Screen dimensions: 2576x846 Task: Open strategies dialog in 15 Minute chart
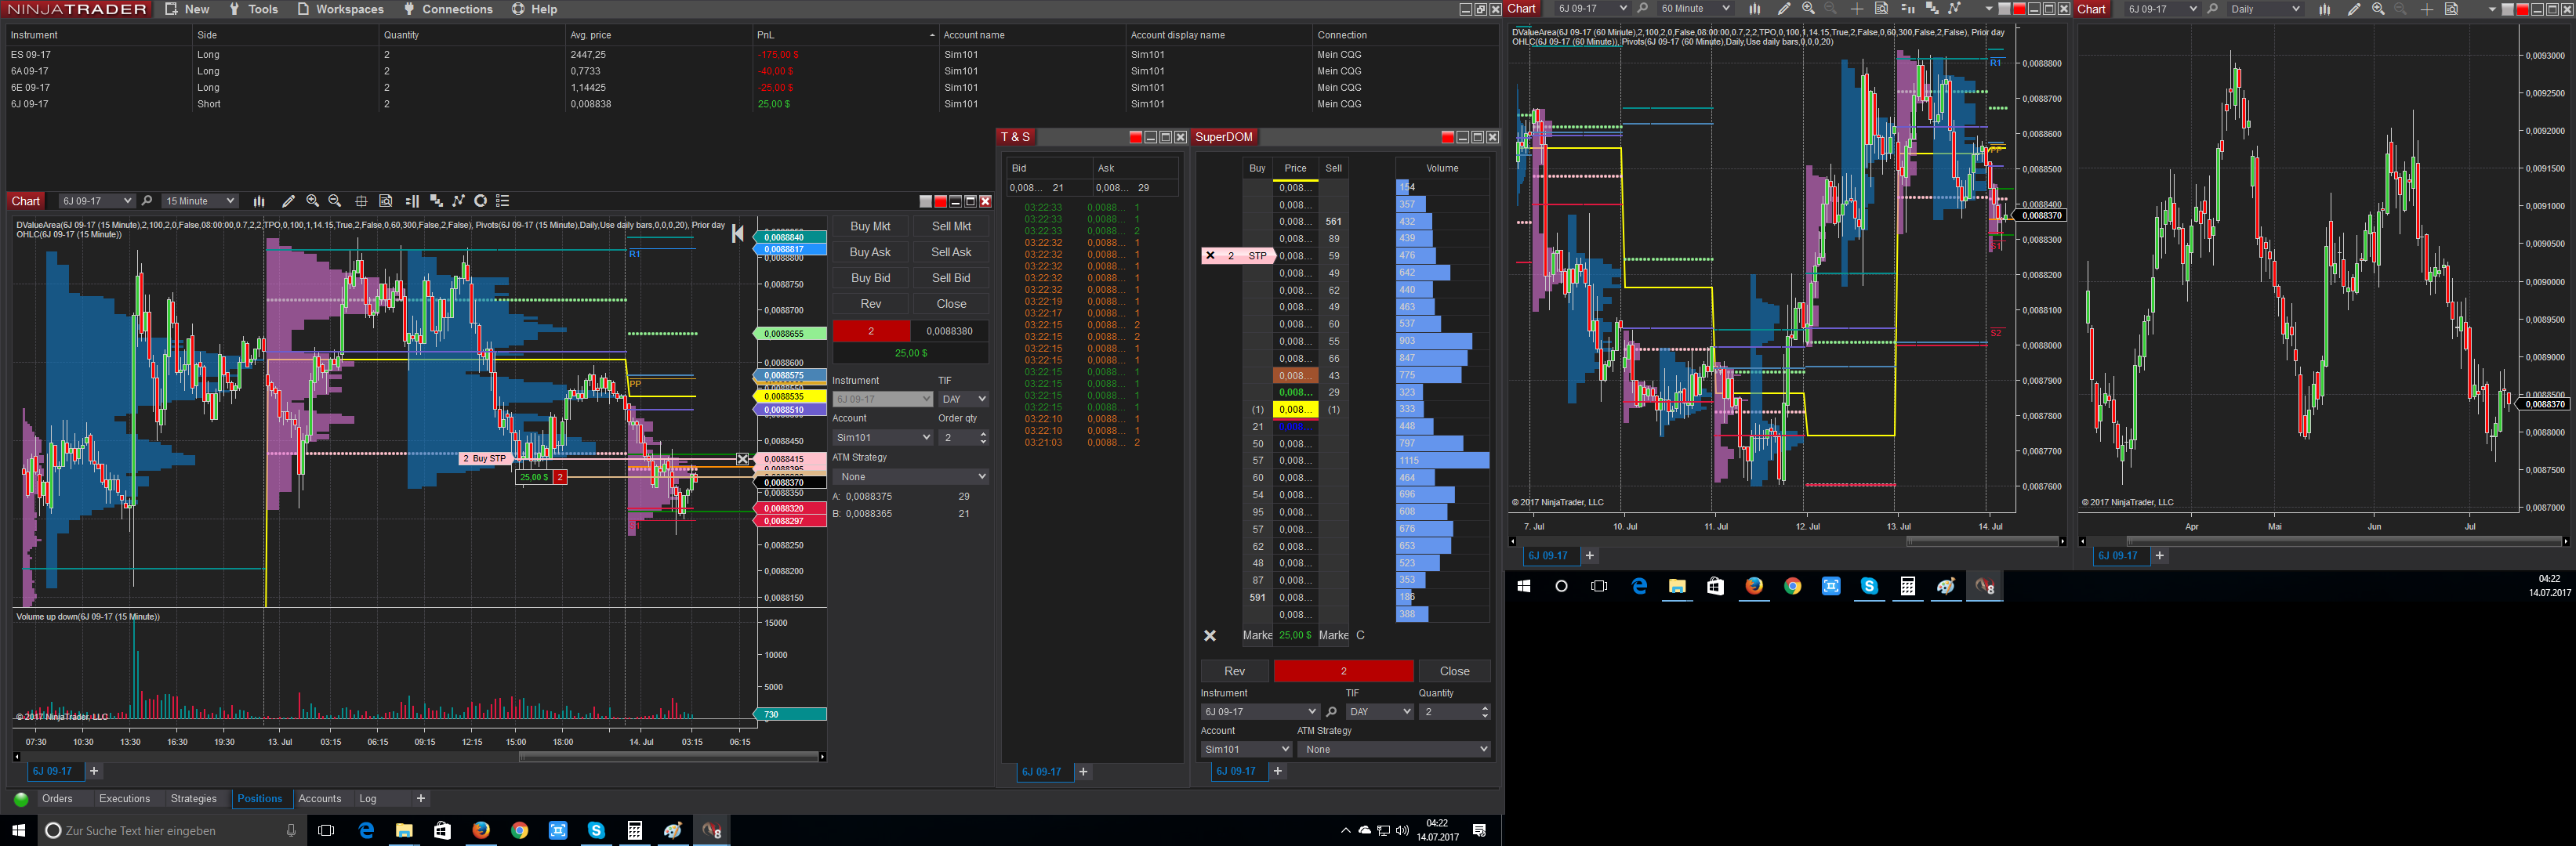tap(480, 201)
